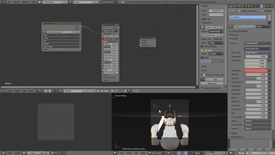Click the paste nodes icon in node header
Image resolution: width=275 pixels, height=155 pixels.
pos(137,91)
